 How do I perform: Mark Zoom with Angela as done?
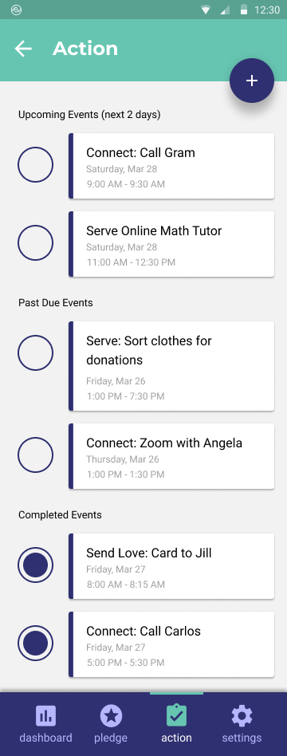tap(35, 455)
